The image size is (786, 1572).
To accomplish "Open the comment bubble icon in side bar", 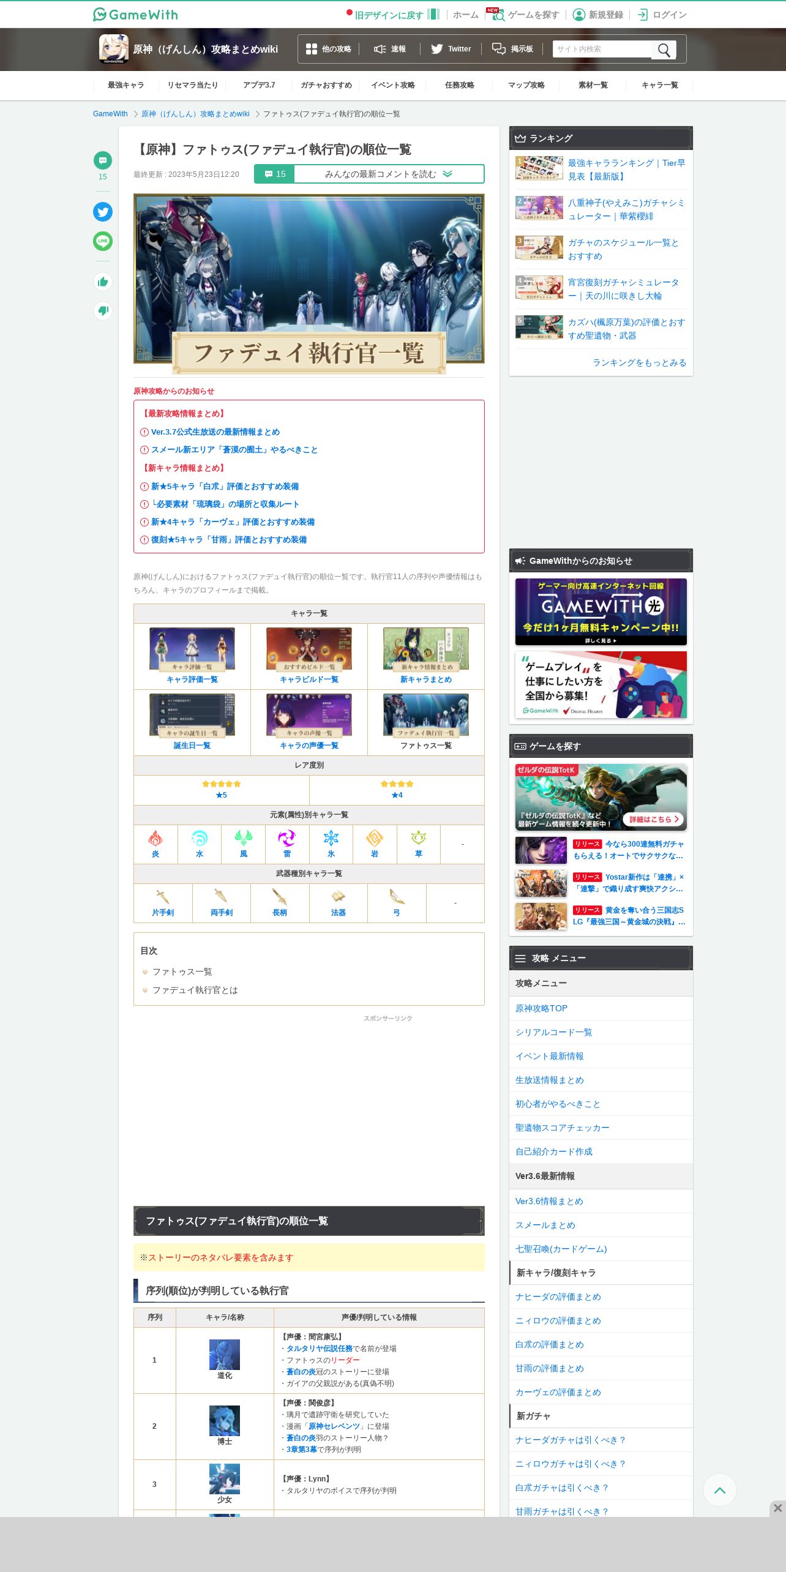I will point(103,160).
